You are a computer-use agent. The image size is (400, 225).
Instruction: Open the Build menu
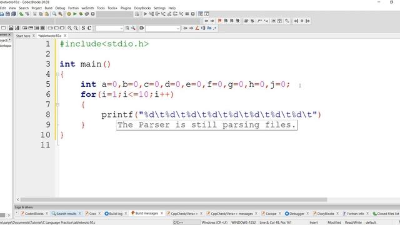(x=49, y=8)
